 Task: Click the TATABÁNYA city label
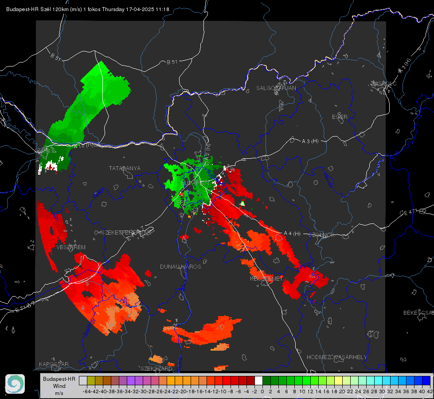coord(125,168)
